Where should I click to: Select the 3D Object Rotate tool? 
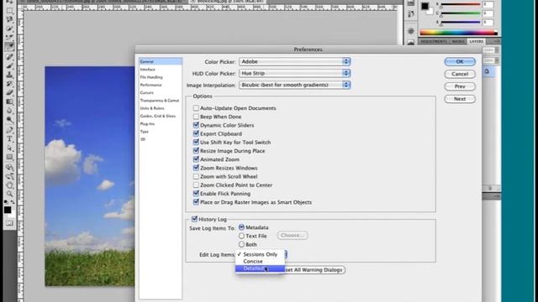pos(9,168)
